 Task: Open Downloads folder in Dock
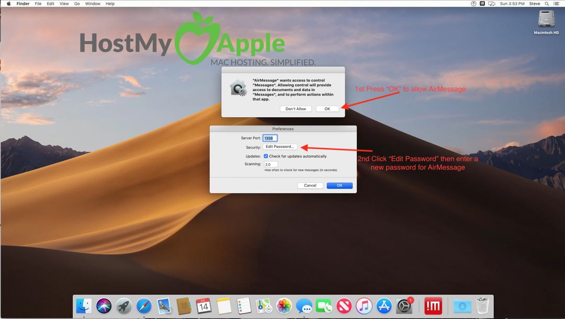pyautogui.click(x=462, y=306)
